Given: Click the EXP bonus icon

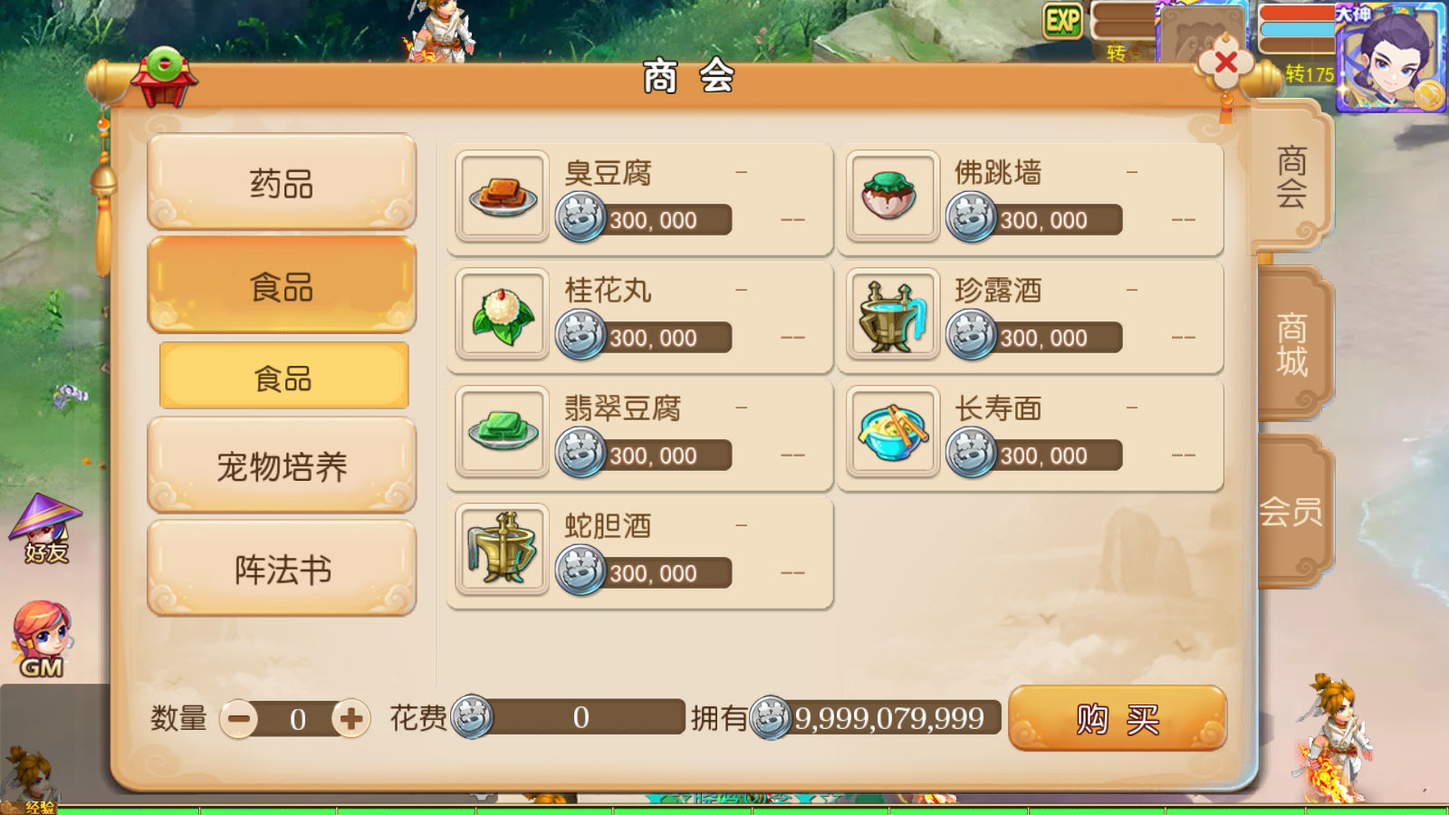Looking at the screenshot, I should point(1063,21).
